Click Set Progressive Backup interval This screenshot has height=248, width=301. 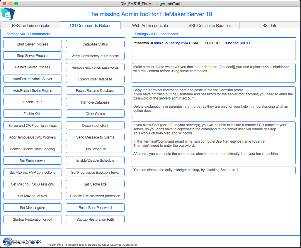(x=95, y=173)
